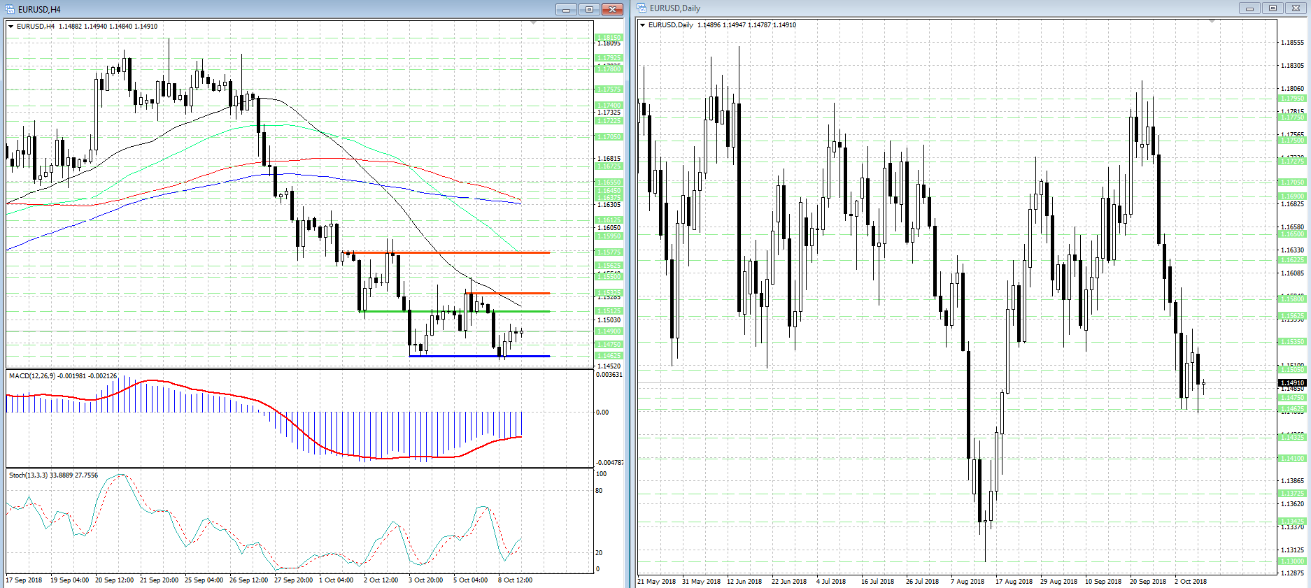Click the Stoch(13,3,3) indicator label
Viewport: 1311px width, 588px height.
tap(53, 475)
